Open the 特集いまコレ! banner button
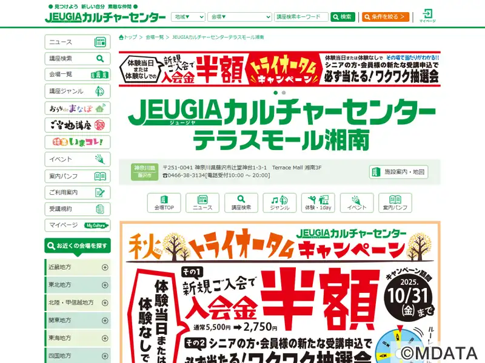Screen dimensions: 485x363 tap(78, 142)
